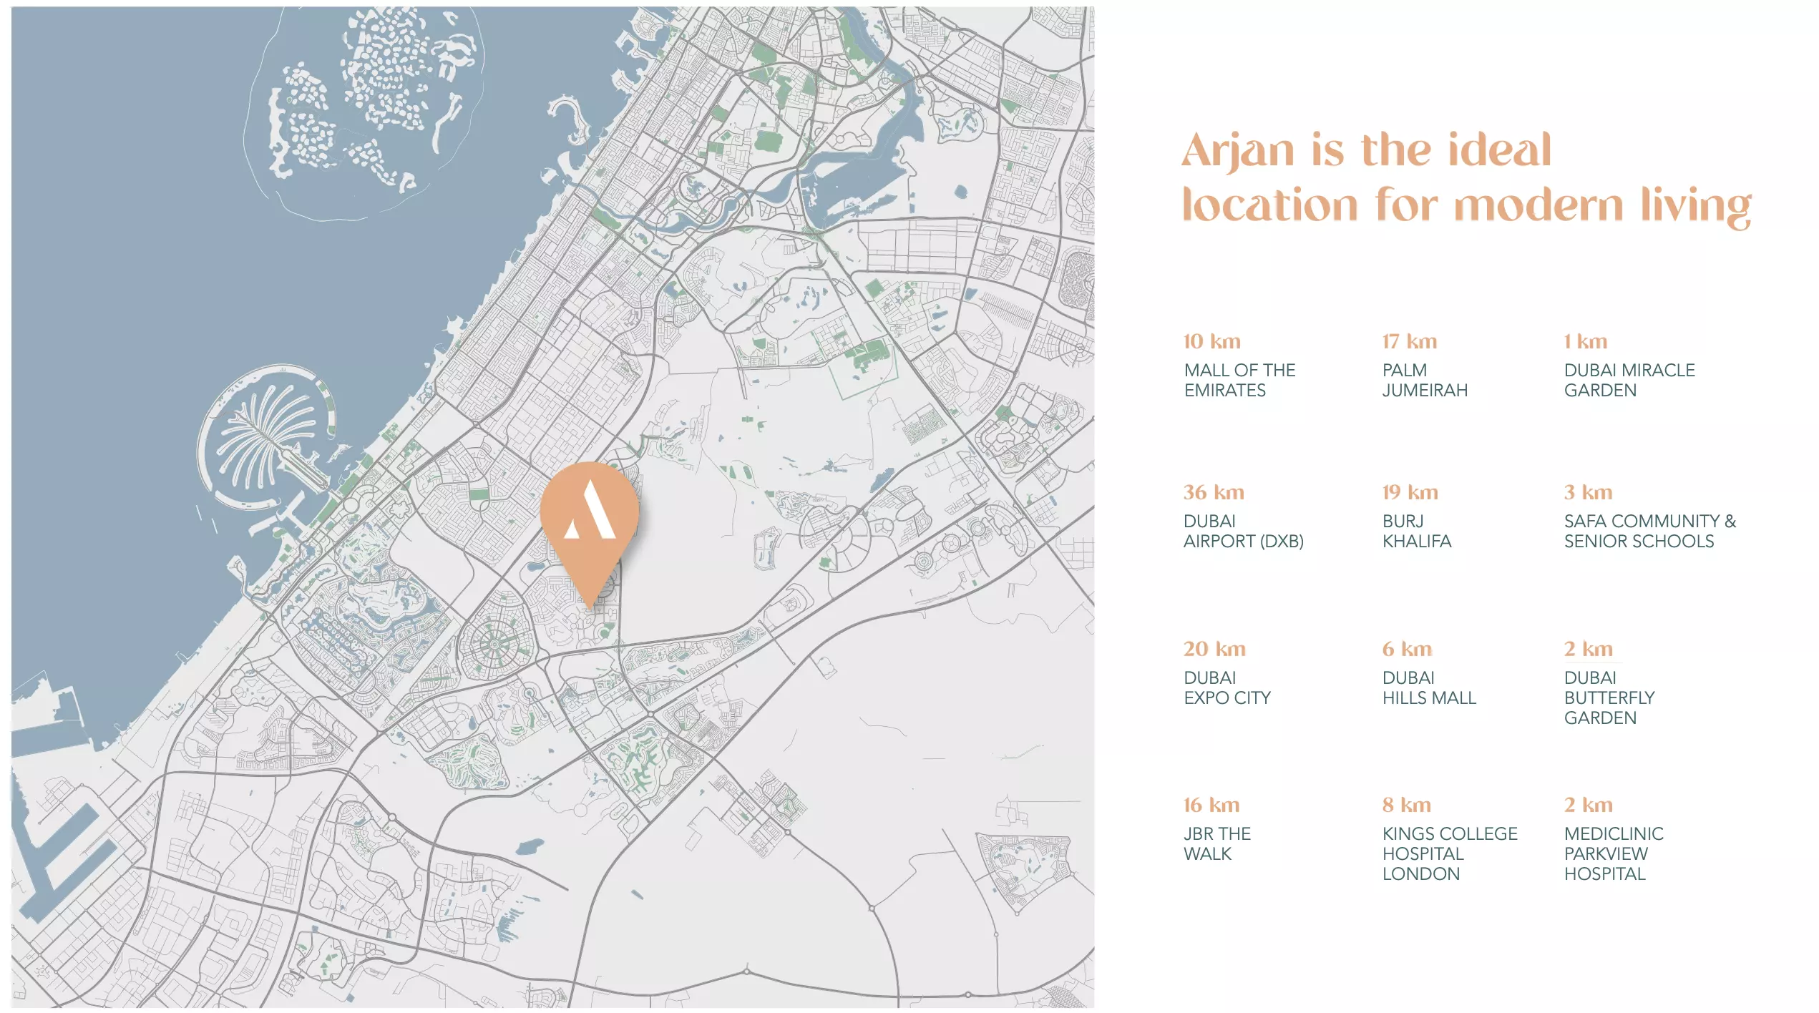This screenshot has width=1819, height=1013.
Task: Click the 19 km distance figure
Action: [x=1409, y=492]
